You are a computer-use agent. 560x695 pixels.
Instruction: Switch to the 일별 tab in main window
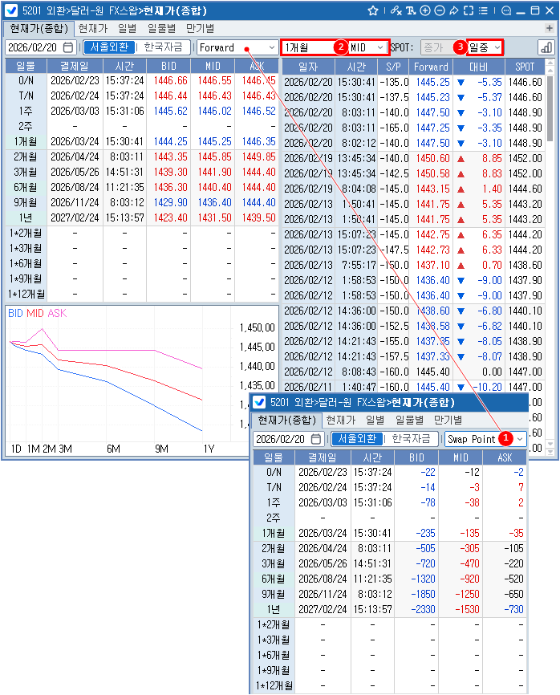[127, 28]
